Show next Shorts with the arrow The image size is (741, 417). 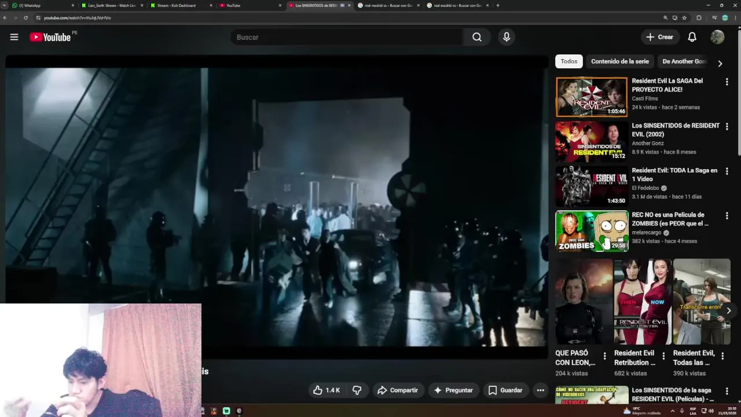[x=728, y=310]
